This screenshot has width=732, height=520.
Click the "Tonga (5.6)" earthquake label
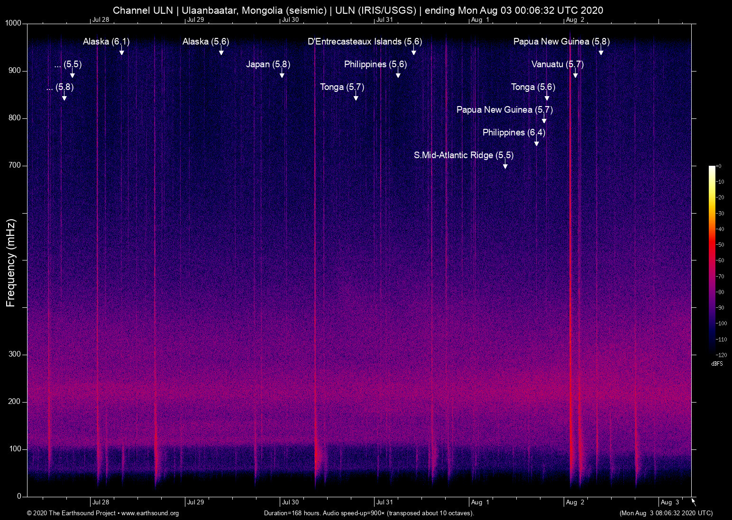point(533,87)
